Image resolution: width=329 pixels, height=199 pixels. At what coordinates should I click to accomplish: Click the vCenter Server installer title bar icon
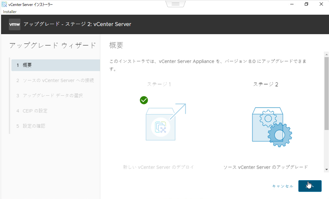pyautogui.click(x=4, y=4)
